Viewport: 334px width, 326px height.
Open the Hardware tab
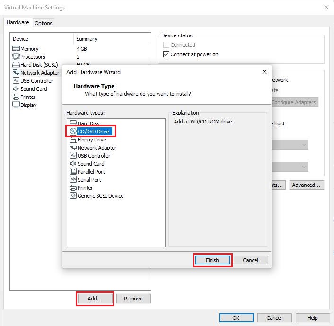(x=18, y=22)
